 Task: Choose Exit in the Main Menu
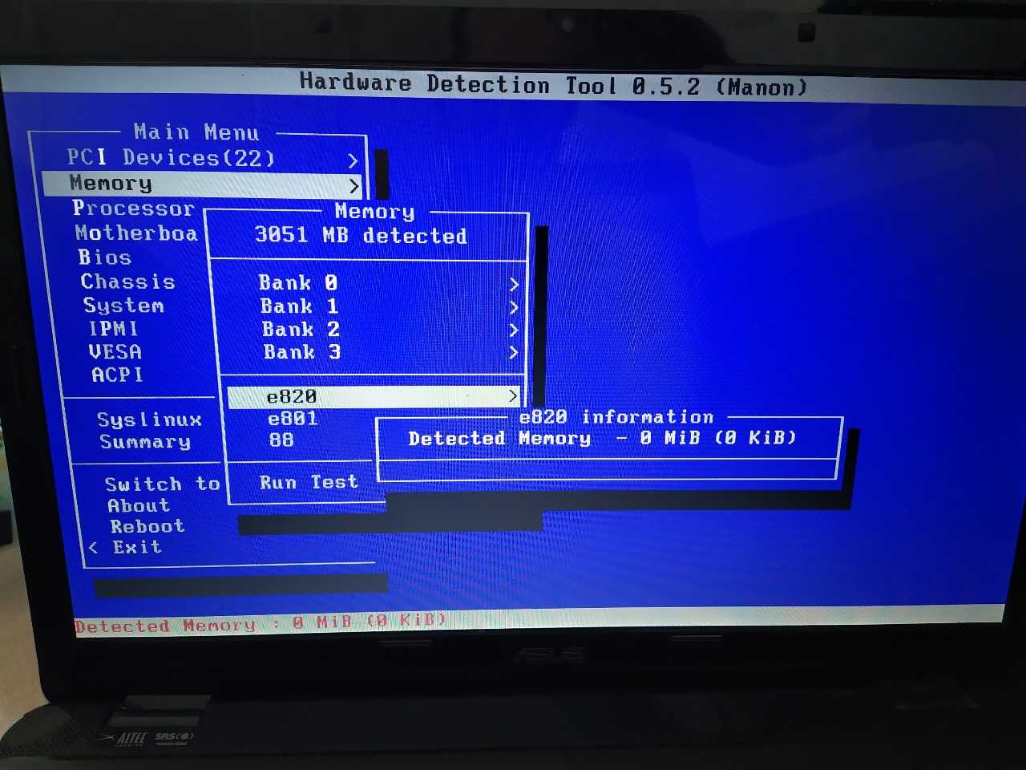[137, 547]
